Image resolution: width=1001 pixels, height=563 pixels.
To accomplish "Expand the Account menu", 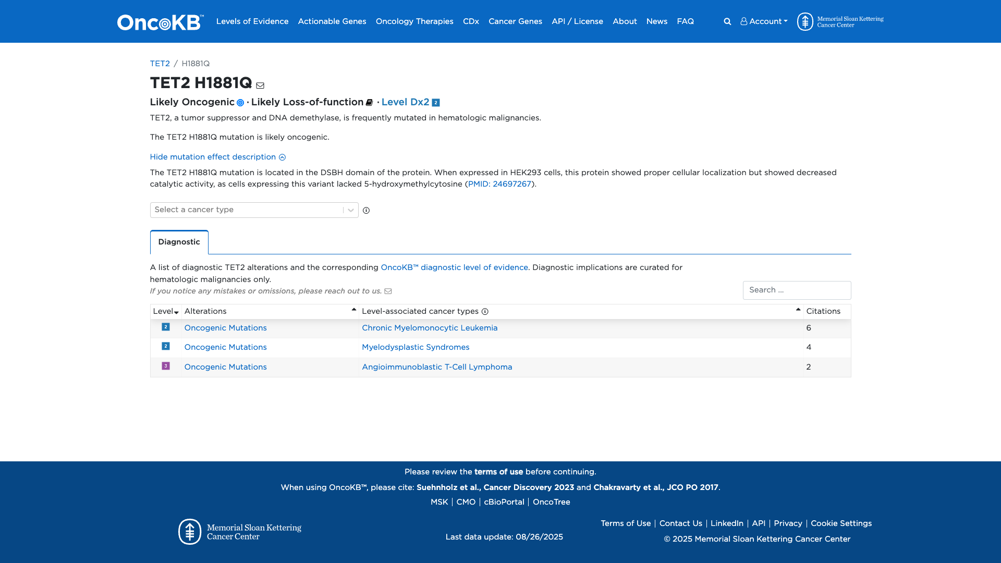I will pos(764,21).
